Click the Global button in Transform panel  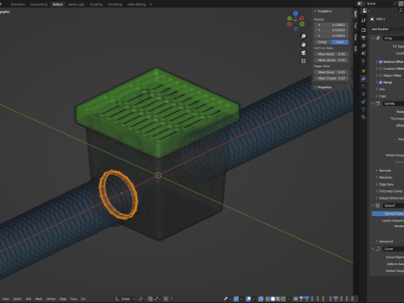tap(322, 42)
